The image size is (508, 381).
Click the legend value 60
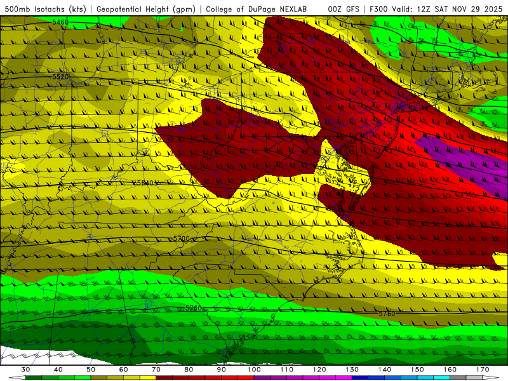(123, 370)
